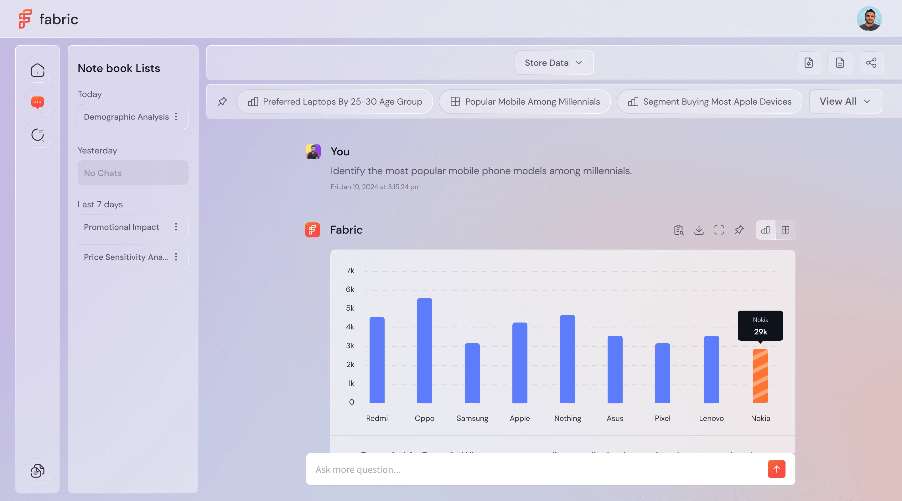Screen dimensions: 902x501
Task: Click the Apple bar in chart
Action: [520, 363]
